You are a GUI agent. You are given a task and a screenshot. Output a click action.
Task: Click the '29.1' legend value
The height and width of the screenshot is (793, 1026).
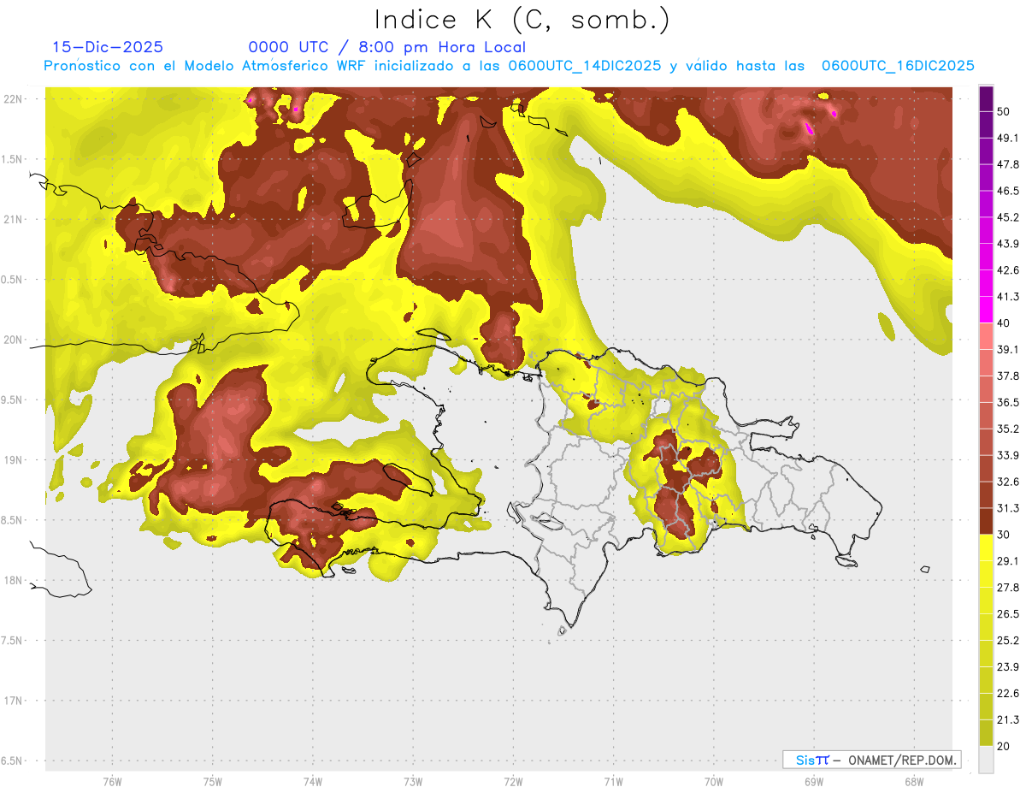[x=1008, y=561]
